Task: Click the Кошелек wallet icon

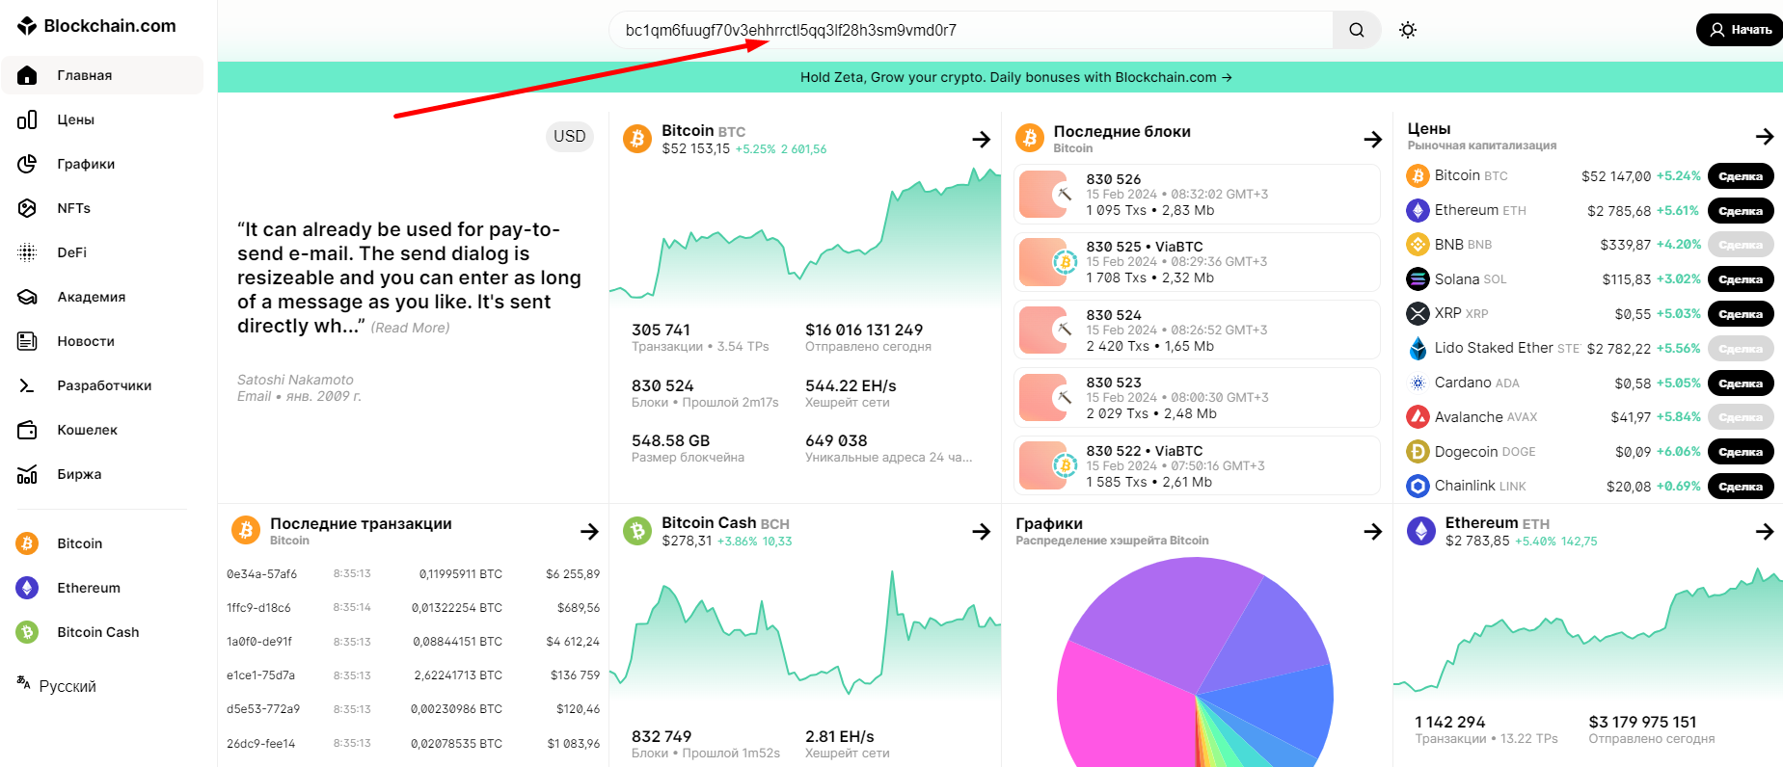Action: [27, 430]
